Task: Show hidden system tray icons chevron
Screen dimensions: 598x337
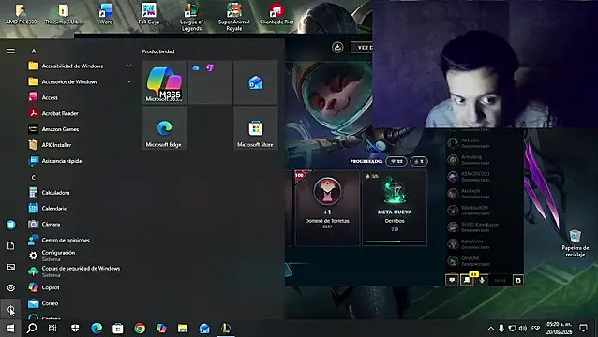Action: pos(491,328)
